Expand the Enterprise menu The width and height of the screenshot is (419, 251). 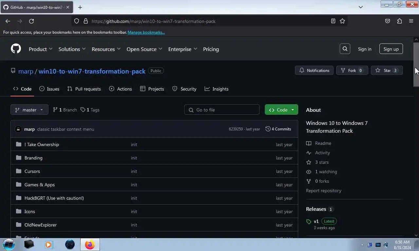(x=183, y=49)
